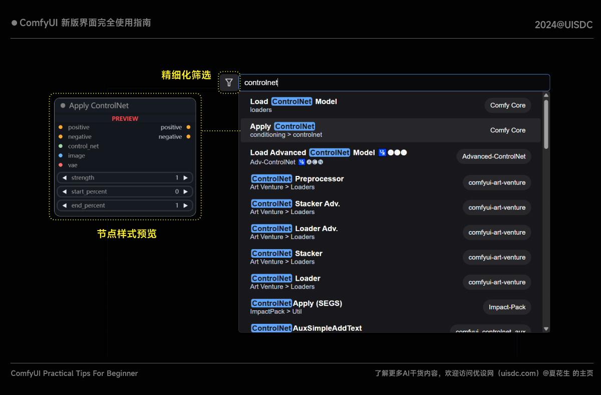Click the Apply ControlNet node title
The height and width of the screenshot is (395, 601).
tap(99, 106)
